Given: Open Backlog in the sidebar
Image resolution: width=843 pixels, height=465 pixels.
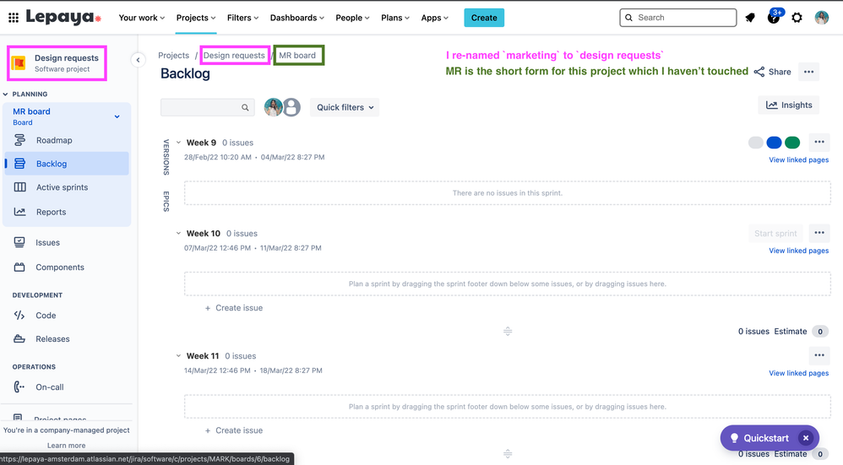Looking at the screenshot, I should (x=67, y=164).
